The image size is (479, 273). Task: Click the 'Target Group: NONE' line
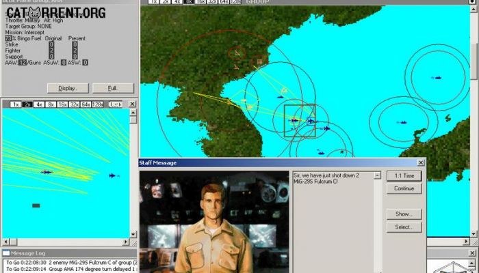point(29,26)
